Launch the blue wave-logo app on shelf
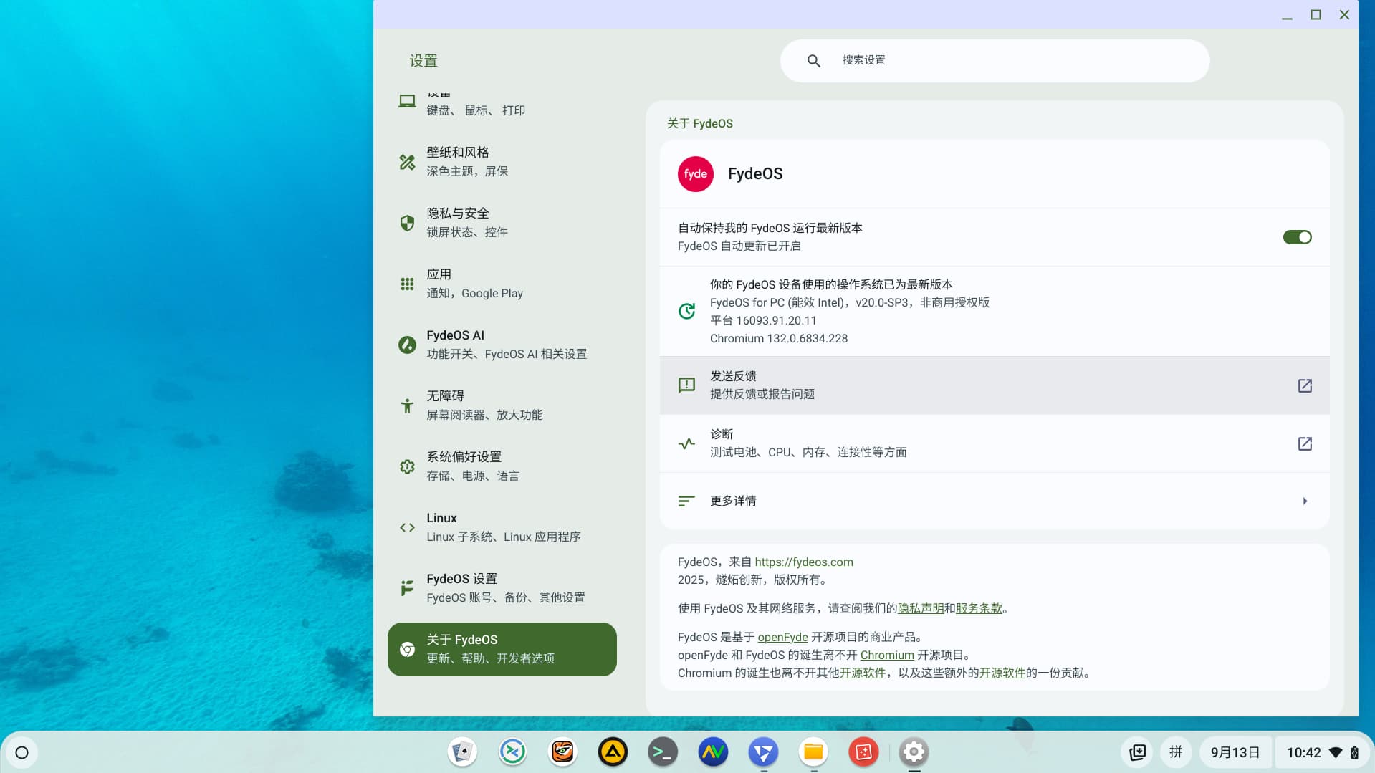The width and height of the screenshot is (1375, 773). click(x=713, y=752)
